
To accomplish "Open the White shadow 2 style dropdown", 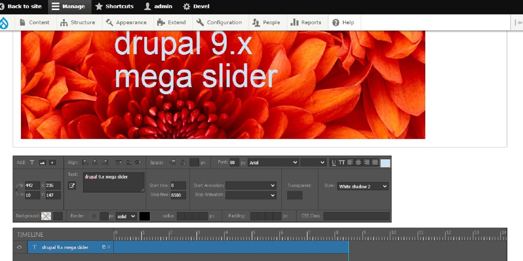I will pyautogui.click(x=363, y=186).
